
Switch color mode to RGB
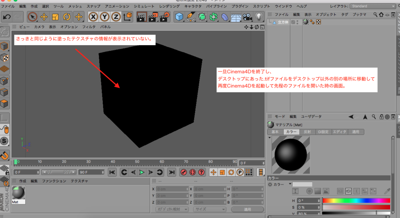(340, 191)
